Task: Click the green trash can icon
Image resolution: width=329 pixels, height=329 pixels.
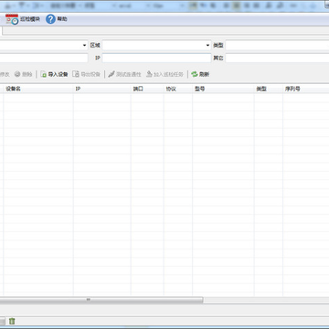Action: click(x=12, y=321)
